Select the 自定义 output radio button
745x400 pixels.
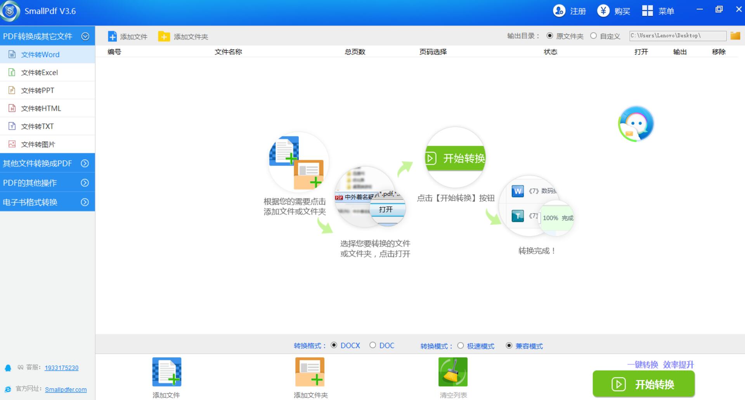coord(593,36)
